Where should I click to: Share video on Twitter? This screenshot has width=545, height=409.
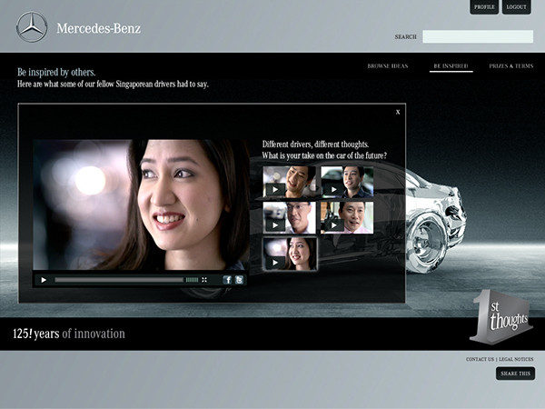tap(239, 280)
